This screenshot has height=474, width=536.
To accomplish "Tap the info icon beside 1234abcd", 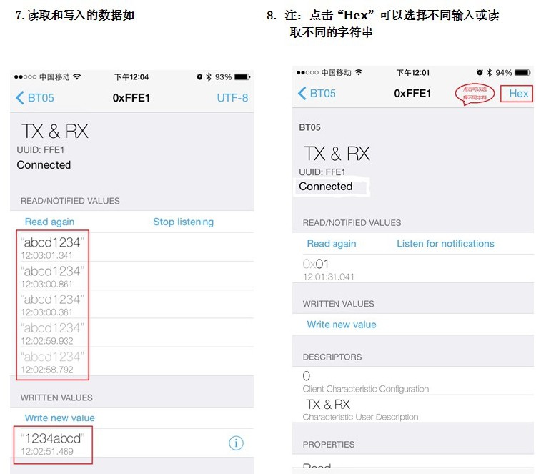I will [x=236, y=443].
